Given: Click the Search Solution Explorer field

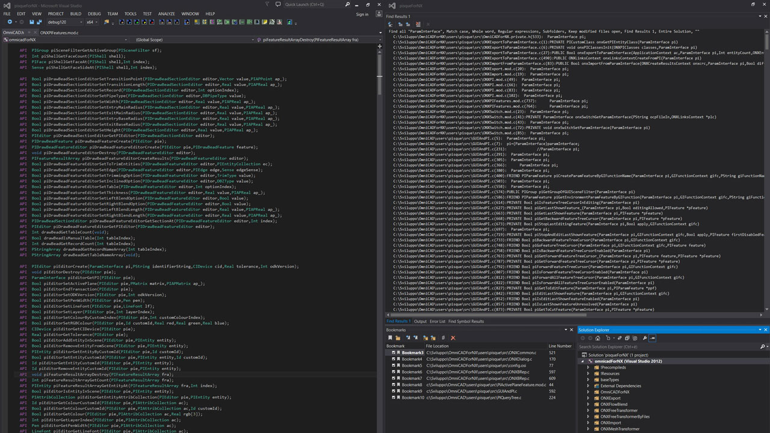Looking at the screenshot, I should click(x=669, y=346).
